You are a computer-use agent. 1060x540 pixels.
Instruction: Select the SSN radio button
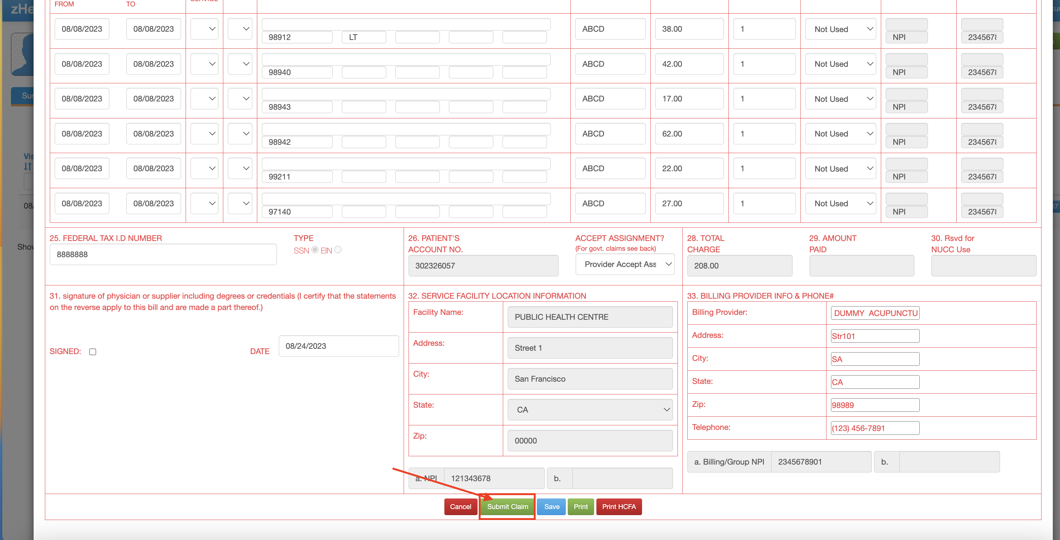tap(315, 250)
